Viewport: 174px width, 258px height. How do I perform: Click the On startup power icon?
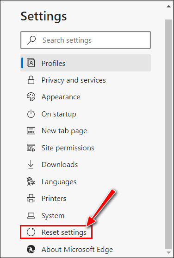coord(31,114)
